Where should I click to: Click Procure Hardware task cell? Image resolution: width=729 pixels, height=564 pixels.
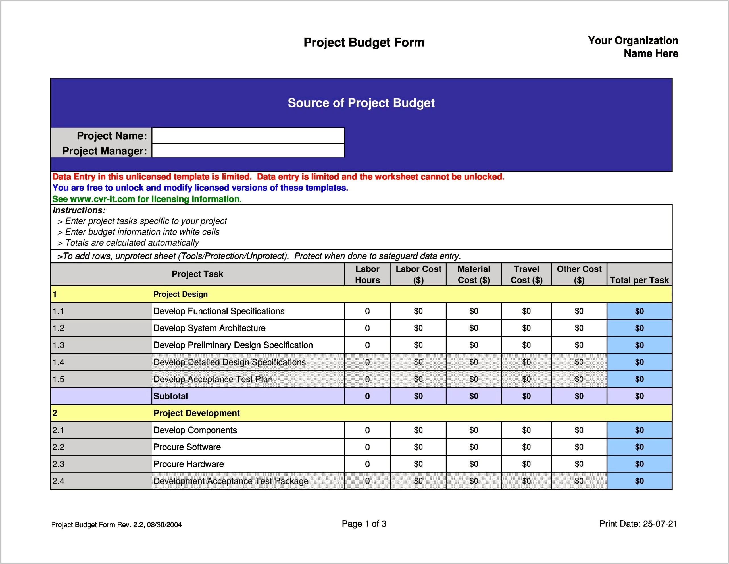point(248,464)
